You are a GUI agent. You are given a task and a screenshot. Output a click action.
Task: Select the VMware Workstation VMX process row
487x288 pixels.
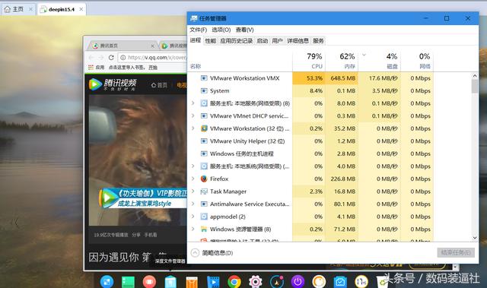point(310,78)
